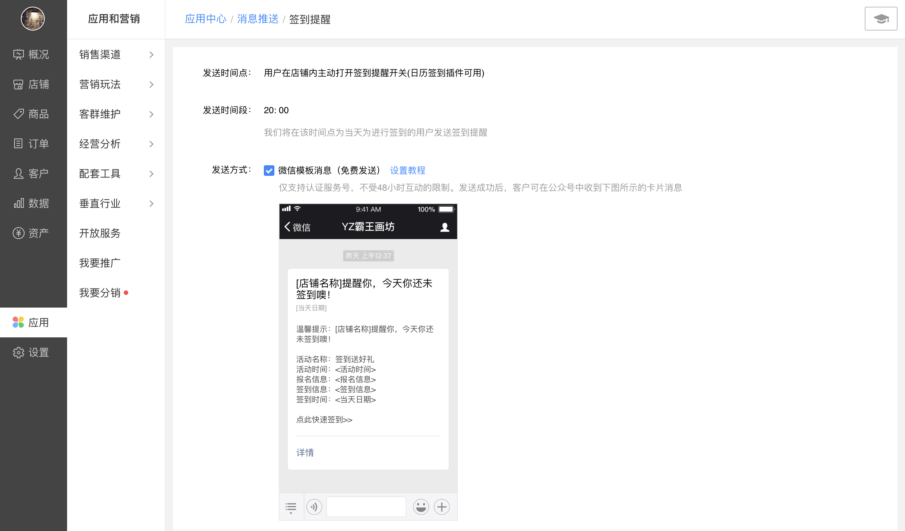Screen dimensions: 905x531
Task: Tap the voice input icon in phone preview
Action: pyautogui.click(x=314, y=507)
